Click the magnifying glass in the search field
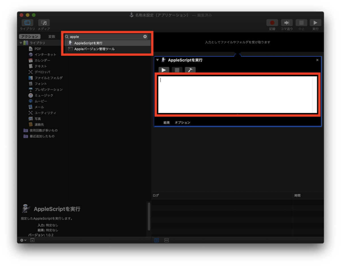This screenshot has height=266, width=341. pyautogui.click(x=67, y=37)
